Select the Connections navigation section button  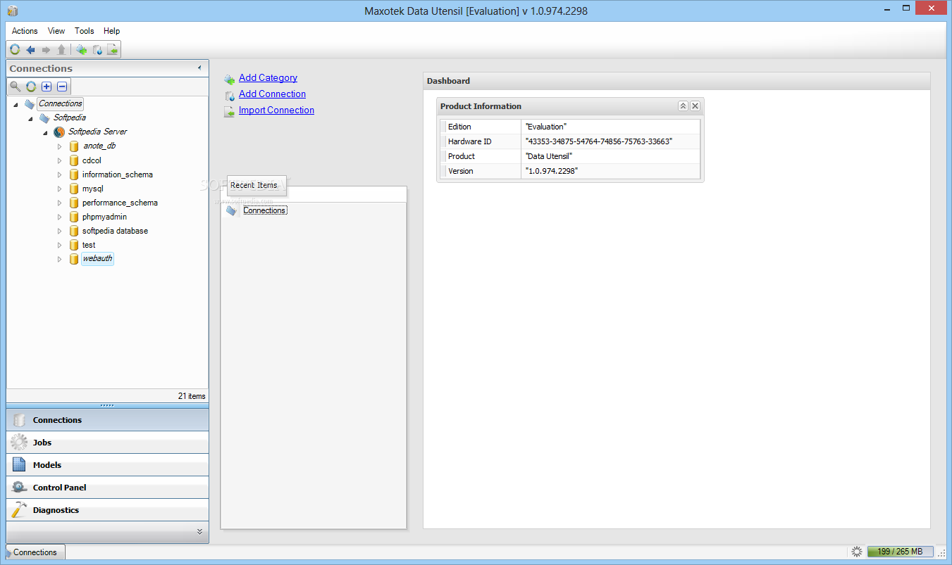[x=108, y=420]
